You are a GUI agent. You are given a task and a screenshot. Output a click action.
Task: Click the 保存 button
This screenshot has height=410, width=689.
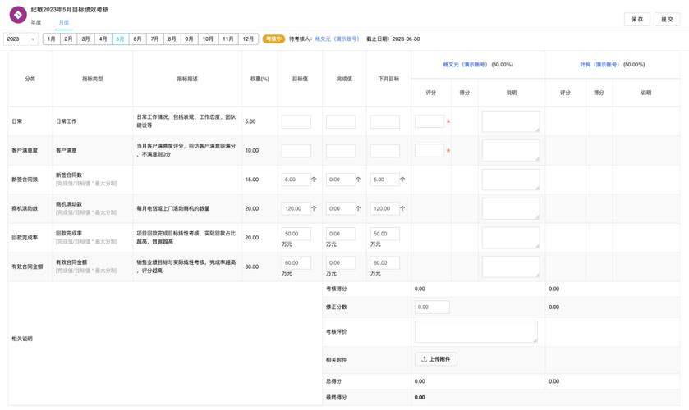(636, 20)
